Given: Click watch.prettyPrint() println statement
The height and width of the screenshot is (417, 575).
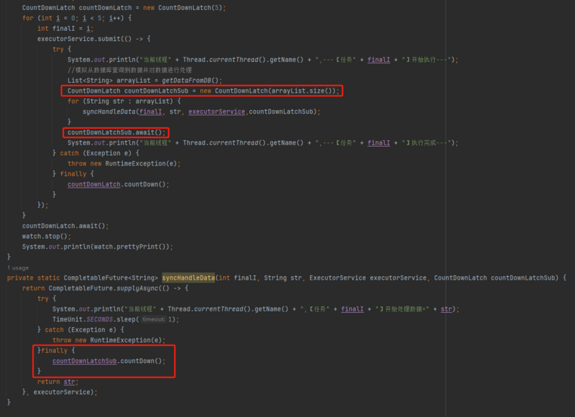Looking at the screenshot, I should pyautogui.click(x=98, y=247).
